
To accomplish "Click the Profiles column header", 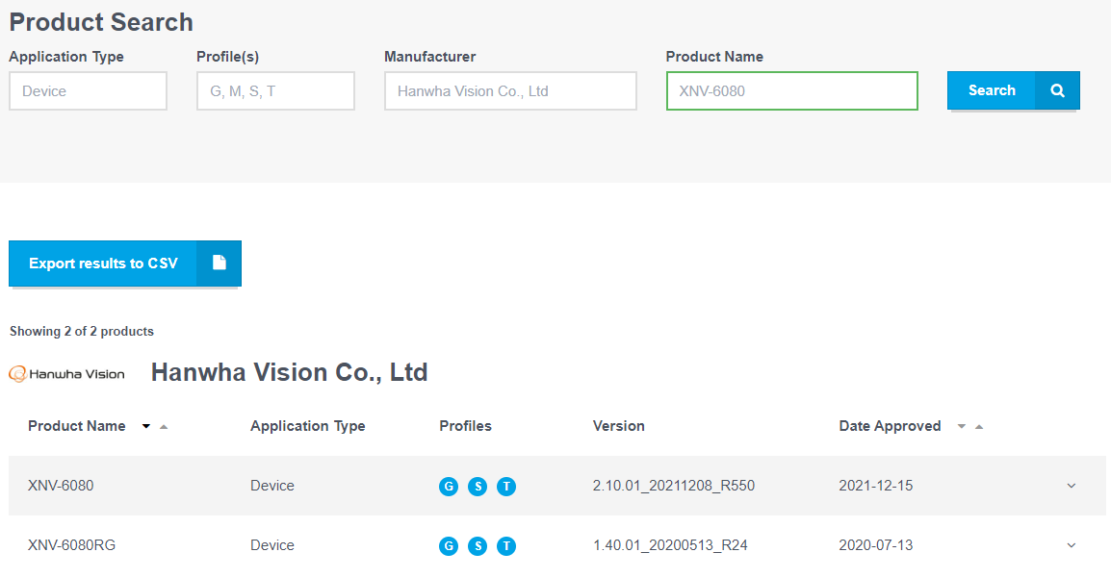I will click(466, 426).
